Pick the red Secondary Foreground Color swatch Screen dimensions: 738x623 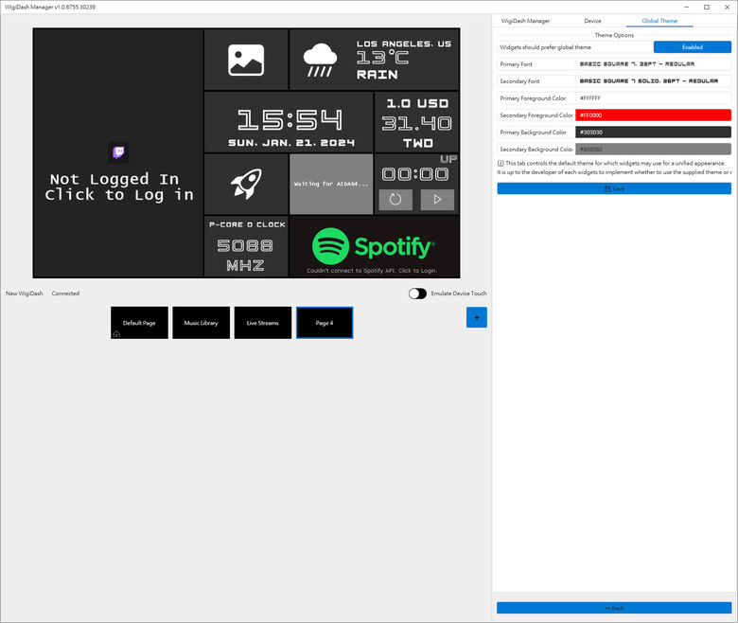653,115
